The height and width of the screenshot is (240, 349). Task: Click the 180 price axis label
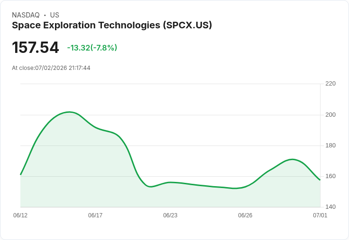(x=331, y=146)
